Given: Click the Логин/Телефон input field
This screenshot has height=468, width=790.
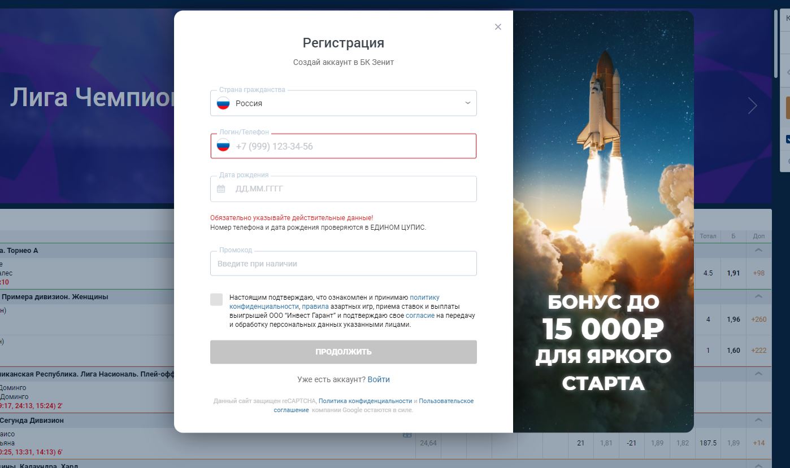Looking at the screenshot, I should (344, 146).
